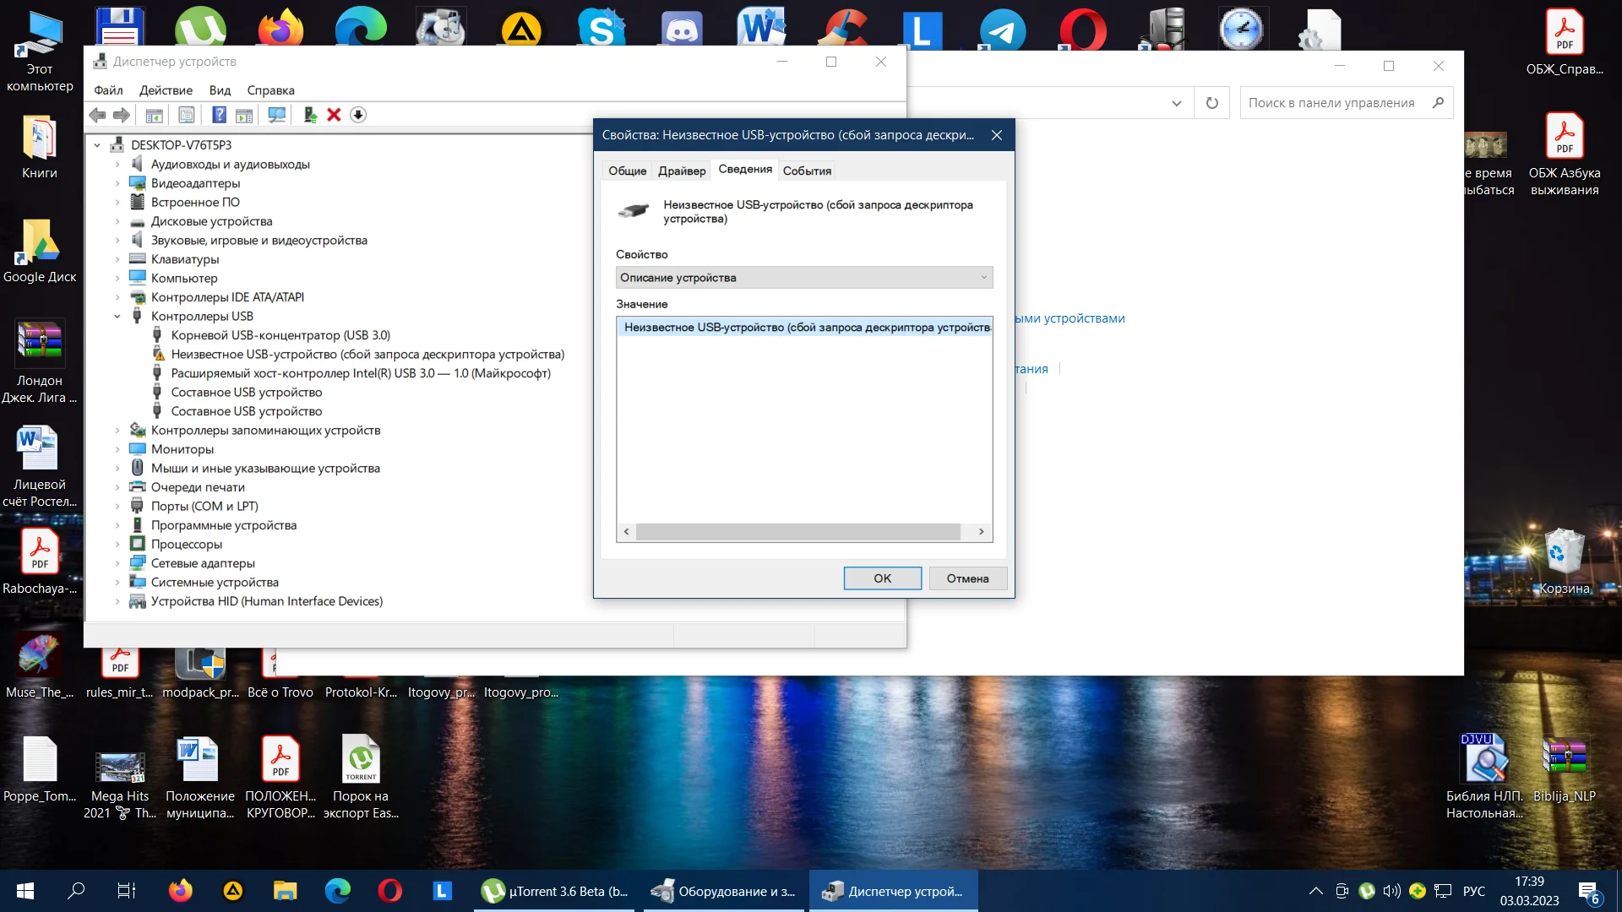Viewport: 1622px width, 912px height.
Task: Click refresh icon in Control Panel window
Action: click(1212, 103)
